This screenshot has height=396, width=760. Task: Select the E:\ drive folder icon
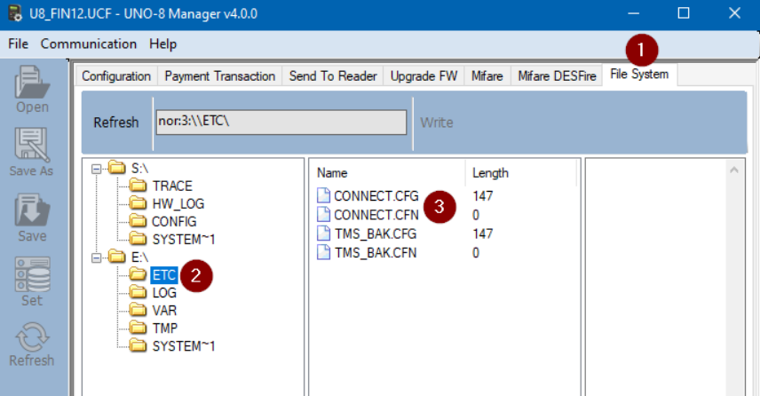coord(117,257)
